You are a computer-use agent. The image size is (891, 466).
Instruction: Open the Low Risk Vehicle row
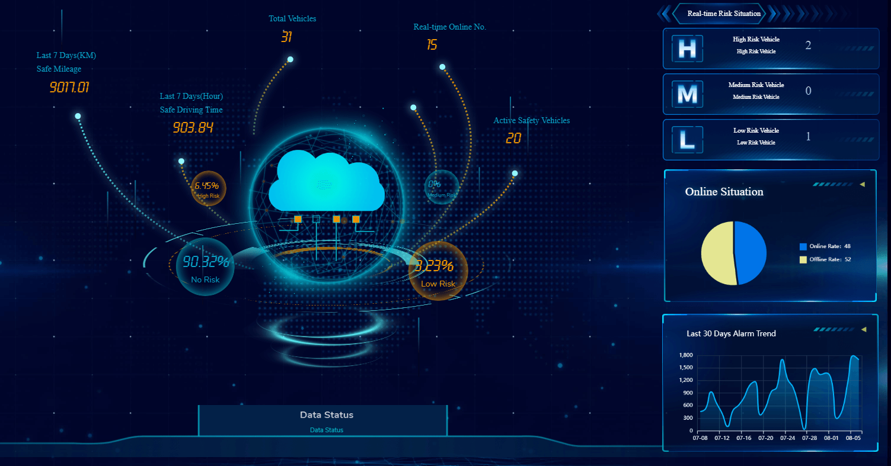[771, 140]
